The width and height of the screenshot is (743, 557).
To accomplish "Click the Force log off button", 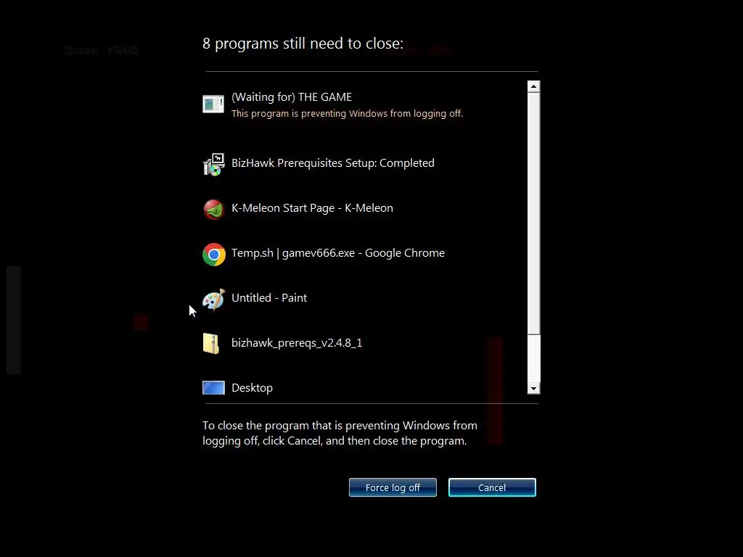I will tap(393, 487).
